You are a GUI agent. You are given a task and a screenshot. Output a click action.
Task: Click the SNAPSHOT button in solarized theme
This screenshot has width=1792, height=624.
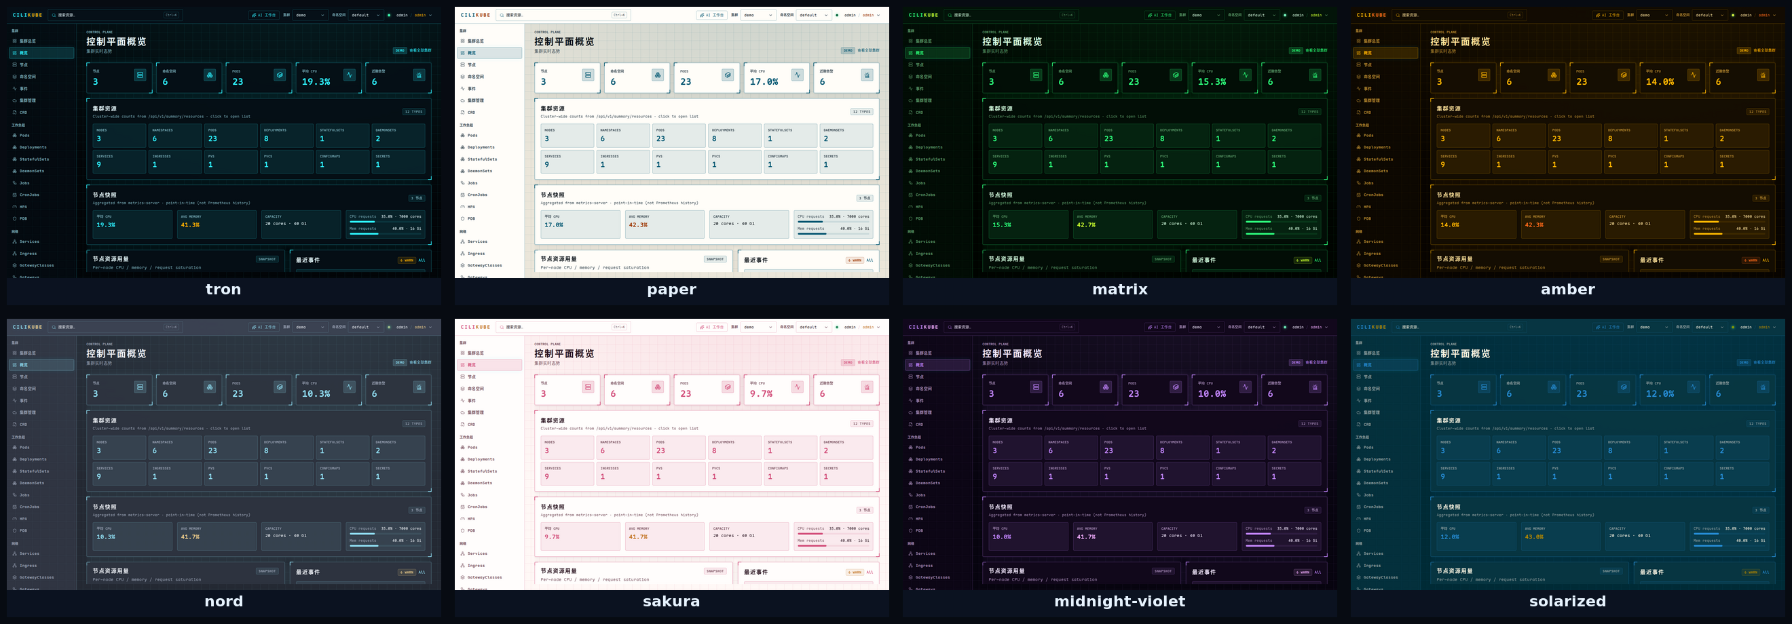(x=1611, y=571)
